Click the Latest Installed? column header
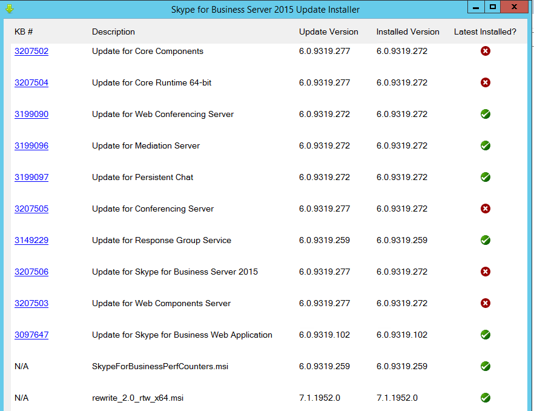The height and width of the screenshot is (411, 534). point(485,32)
